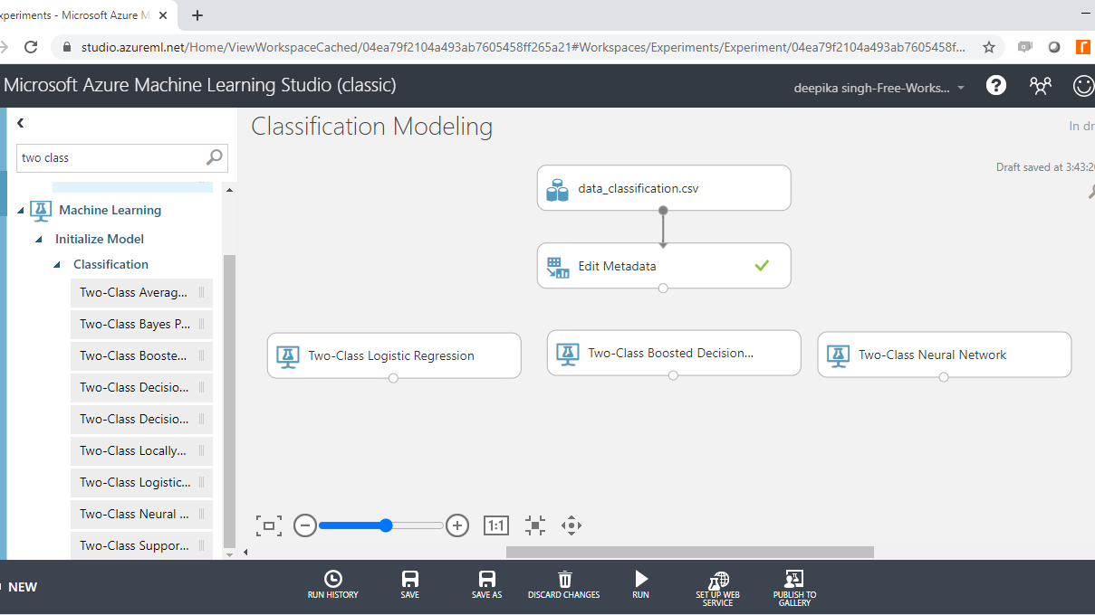
Task: Zoom in with the plus icon
Action: 457,525
